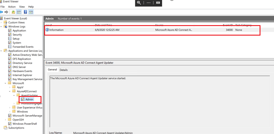Click the keyboard icon in overlay bar
Screen dimensions: 274x134
click(x=158, y=2)
